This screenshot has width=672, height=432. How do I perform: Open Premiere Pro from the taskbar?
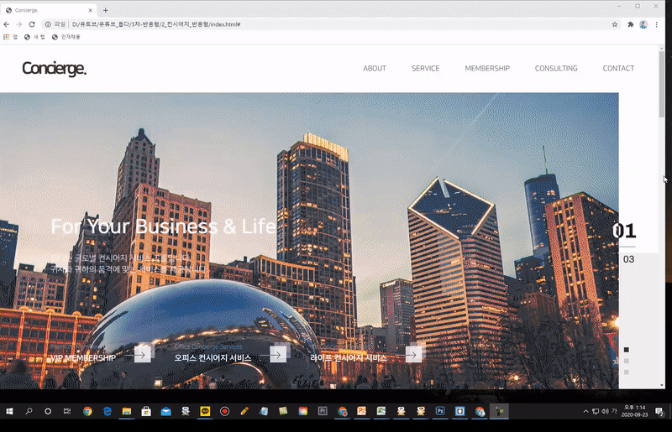point(323,411)
